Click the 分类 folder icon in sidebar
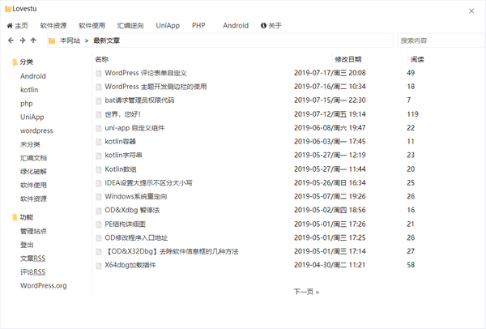This screenshot has height=329, width=486. 14,62
